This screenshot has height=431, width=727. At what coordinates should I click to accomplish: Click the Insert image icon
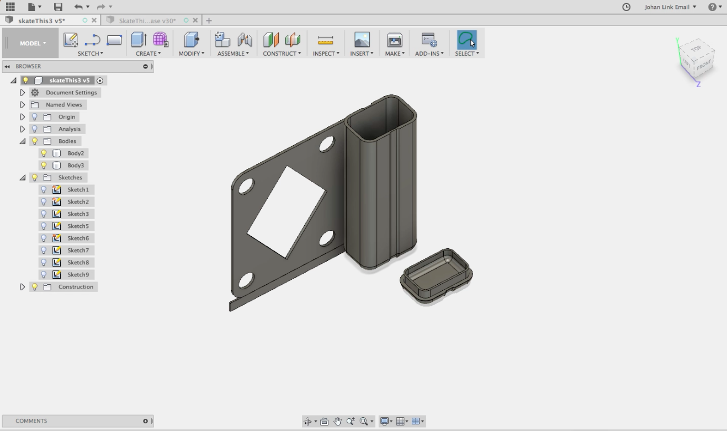362,40
